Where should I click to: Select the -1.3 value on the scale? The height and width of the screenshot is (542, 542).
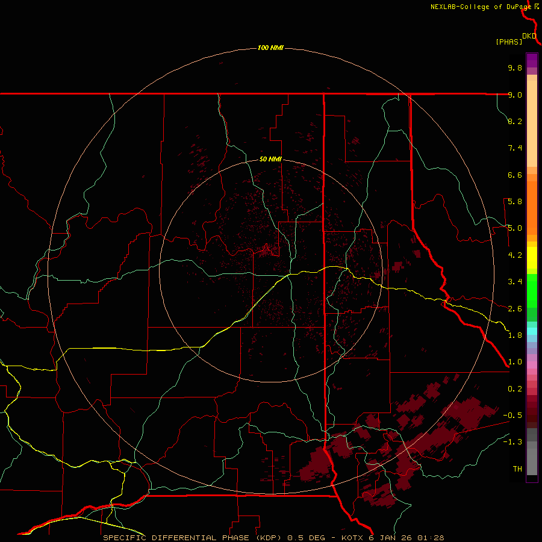[x=512, y=442]
